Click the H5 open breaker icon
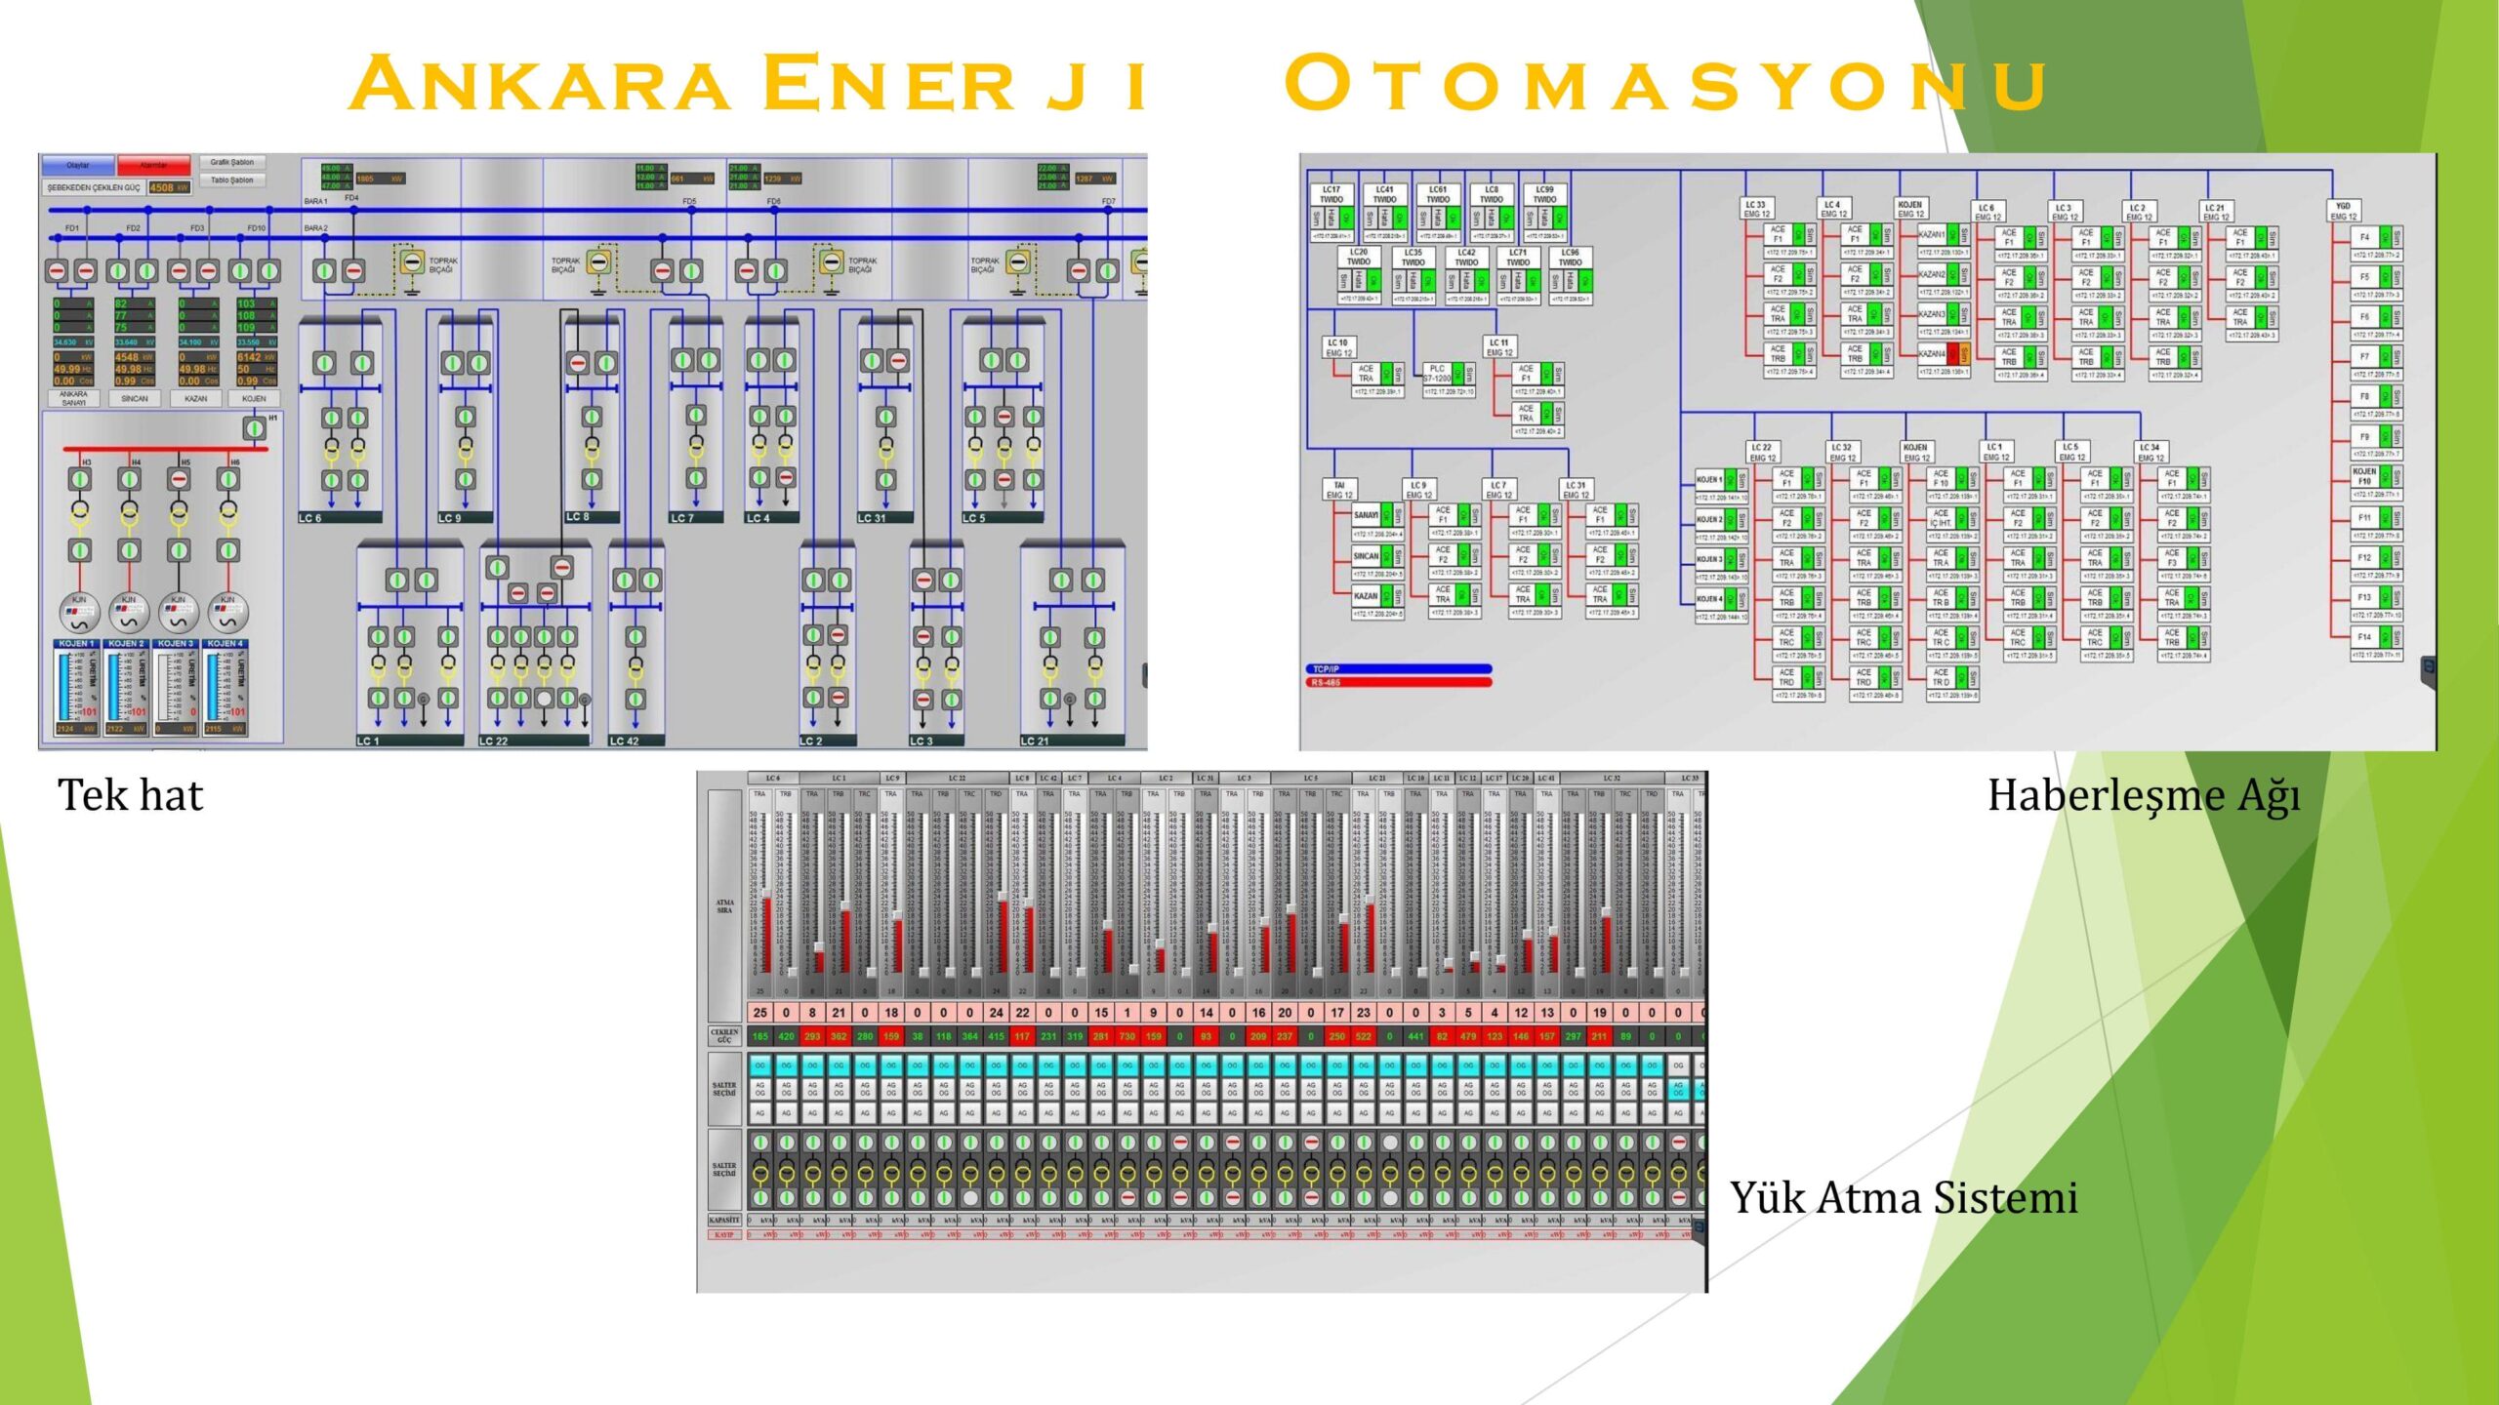This screenshot has height=1405, width=2499. [x=179, y=479]
